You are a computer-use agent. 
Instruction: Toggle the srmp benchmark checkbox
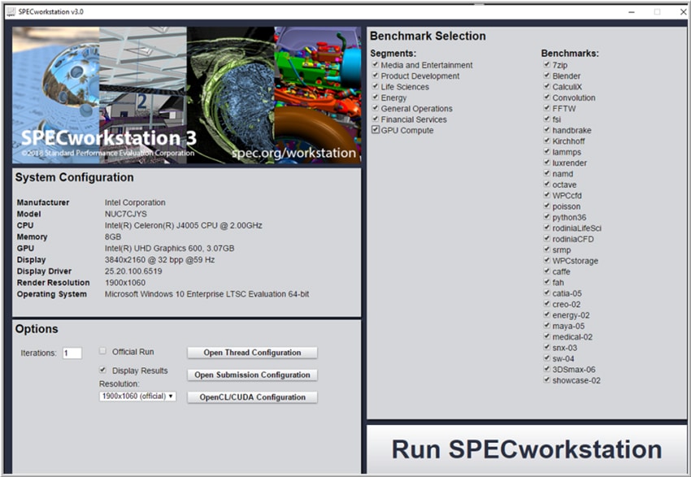(547, 249)
